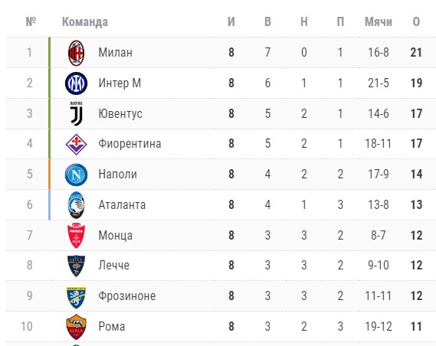The height and width of the screenshot is (346, 436).
Task: Sort by the И games column header
Action: pyautogui.click(x=231, y=21)
